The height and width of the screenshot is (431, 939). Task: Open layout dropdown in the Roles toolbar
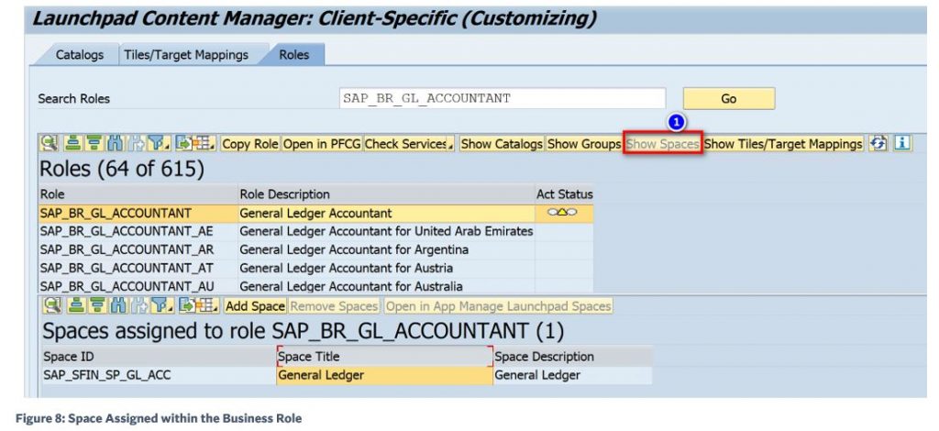tap(204, 143)
